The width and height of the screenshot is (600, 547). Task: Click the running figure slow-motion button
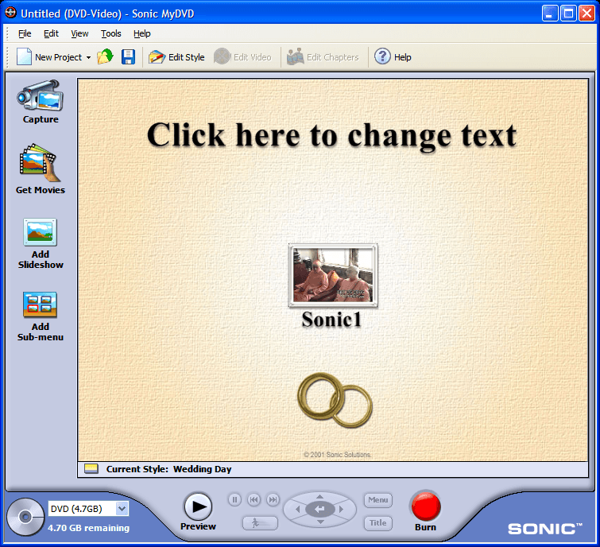pyautogui.click(x=260, y=523)
